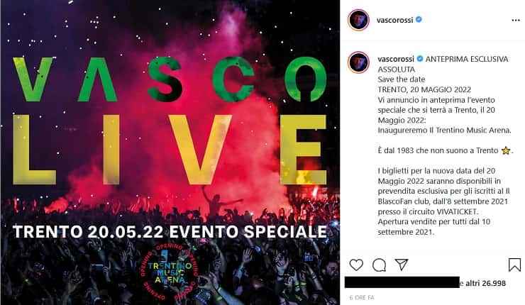525x305 pixels.
Task: Click 'TRENTO 20.05.22 EVENTO SPECIALE' text on poster
Action: [170, 232]
